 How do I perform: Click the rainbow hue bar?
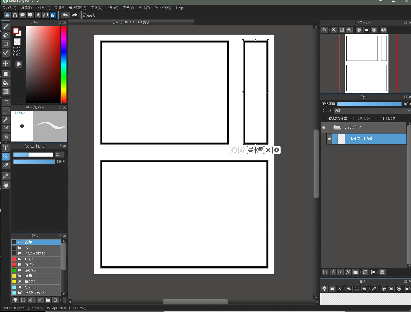point(64,64)
